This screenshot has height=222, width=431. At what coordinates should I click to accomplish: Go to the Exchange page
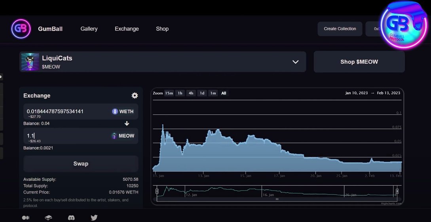pyautogui.click(x=127, y=29)
